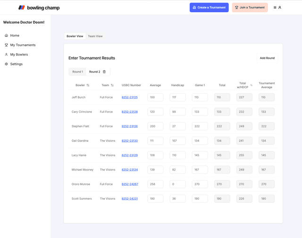Click Ororo Munroe's Tournament Average value

click(267, 184)
